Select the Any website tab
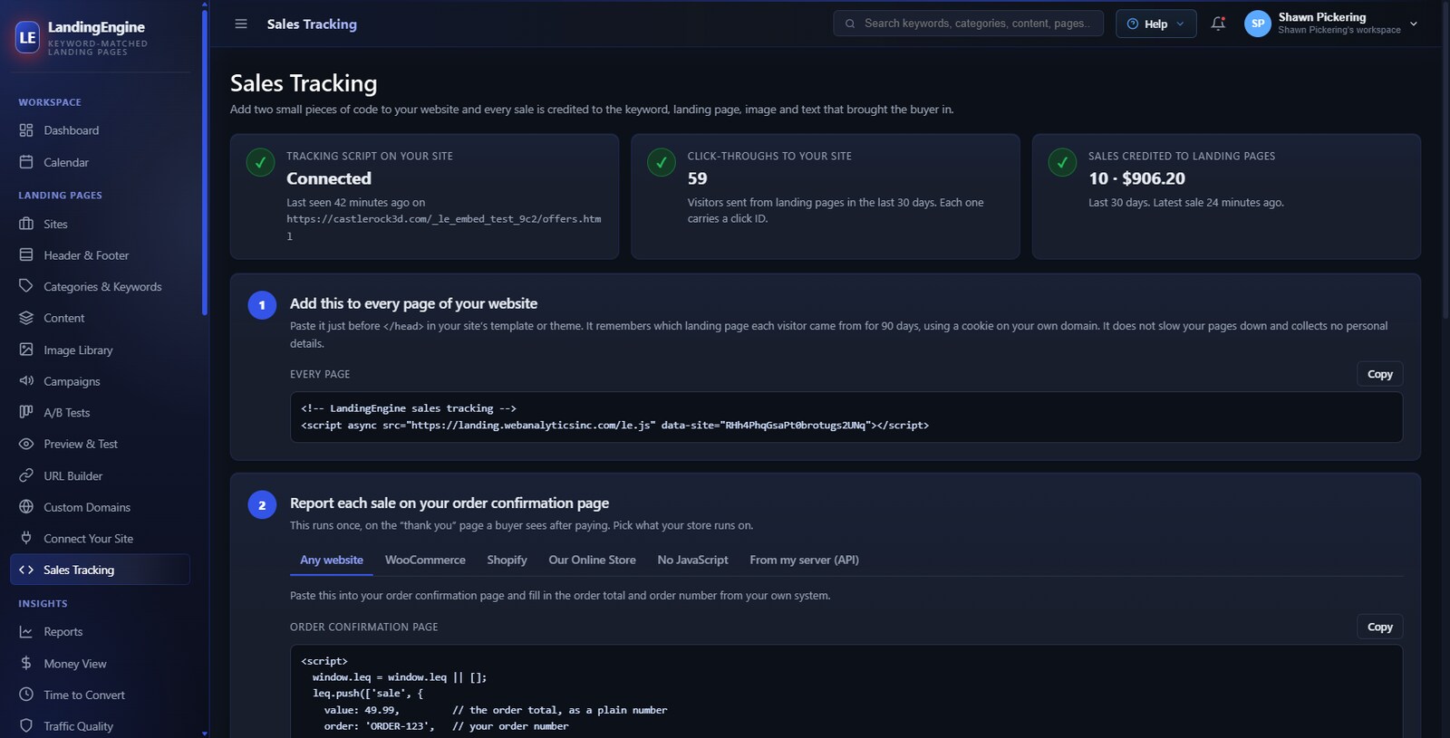The height and width of the screenshot is (738, 1450). [x=332, y=561]
